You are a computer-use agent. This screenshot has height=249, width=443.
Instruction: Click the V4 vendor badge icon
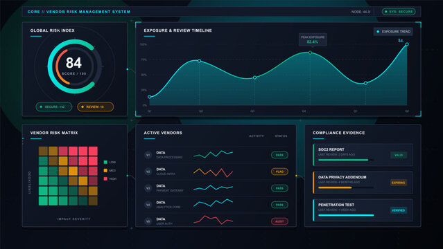coord(148,205)
